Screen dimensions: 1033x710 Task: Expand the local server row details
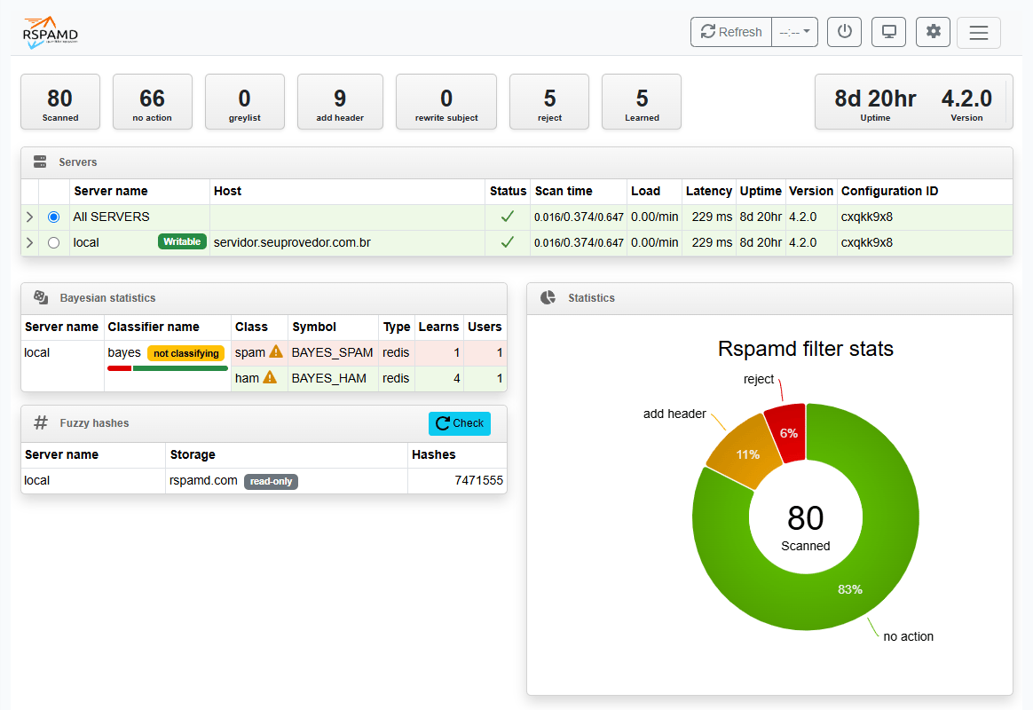[x=29, y=242]
